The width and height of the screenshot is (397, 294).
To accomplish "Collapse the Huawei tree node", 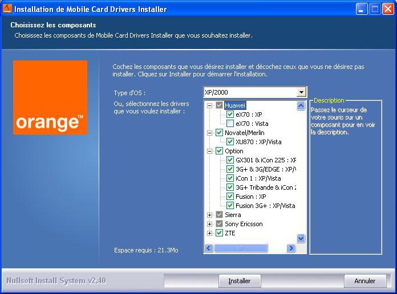I will pos(209,105).
